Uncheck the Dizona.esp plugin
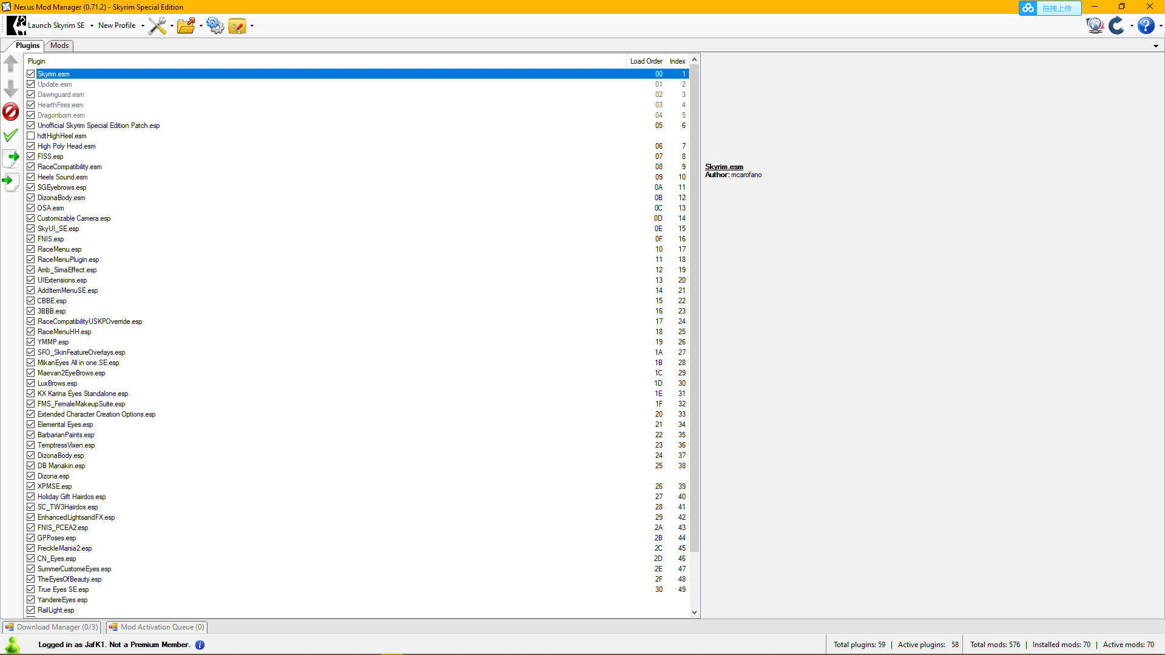The image size is (1165, 655). pos(30,476)
